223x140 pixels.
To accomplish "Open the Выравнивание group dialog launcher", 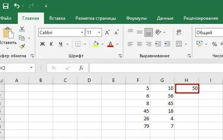I will [189, 56].
